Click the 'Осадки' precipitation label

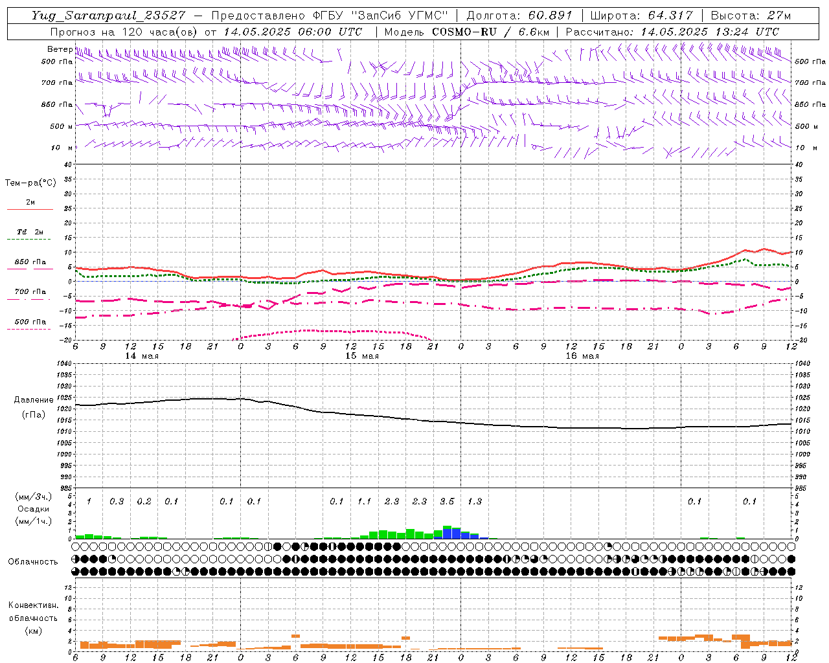34,509
